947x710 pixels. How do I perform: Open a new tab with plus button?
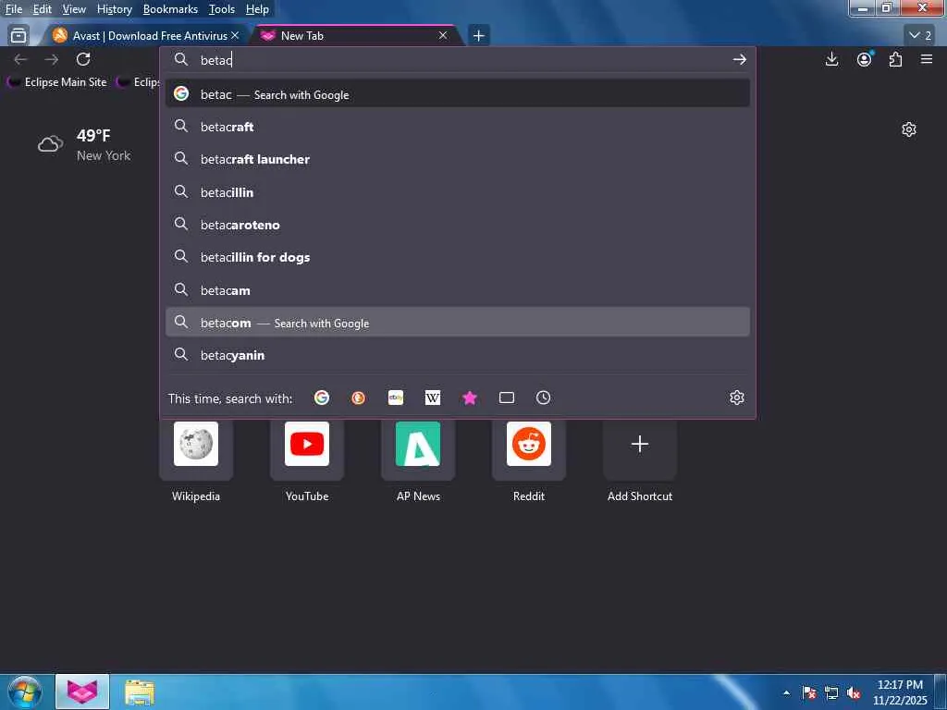click(478, 36)
